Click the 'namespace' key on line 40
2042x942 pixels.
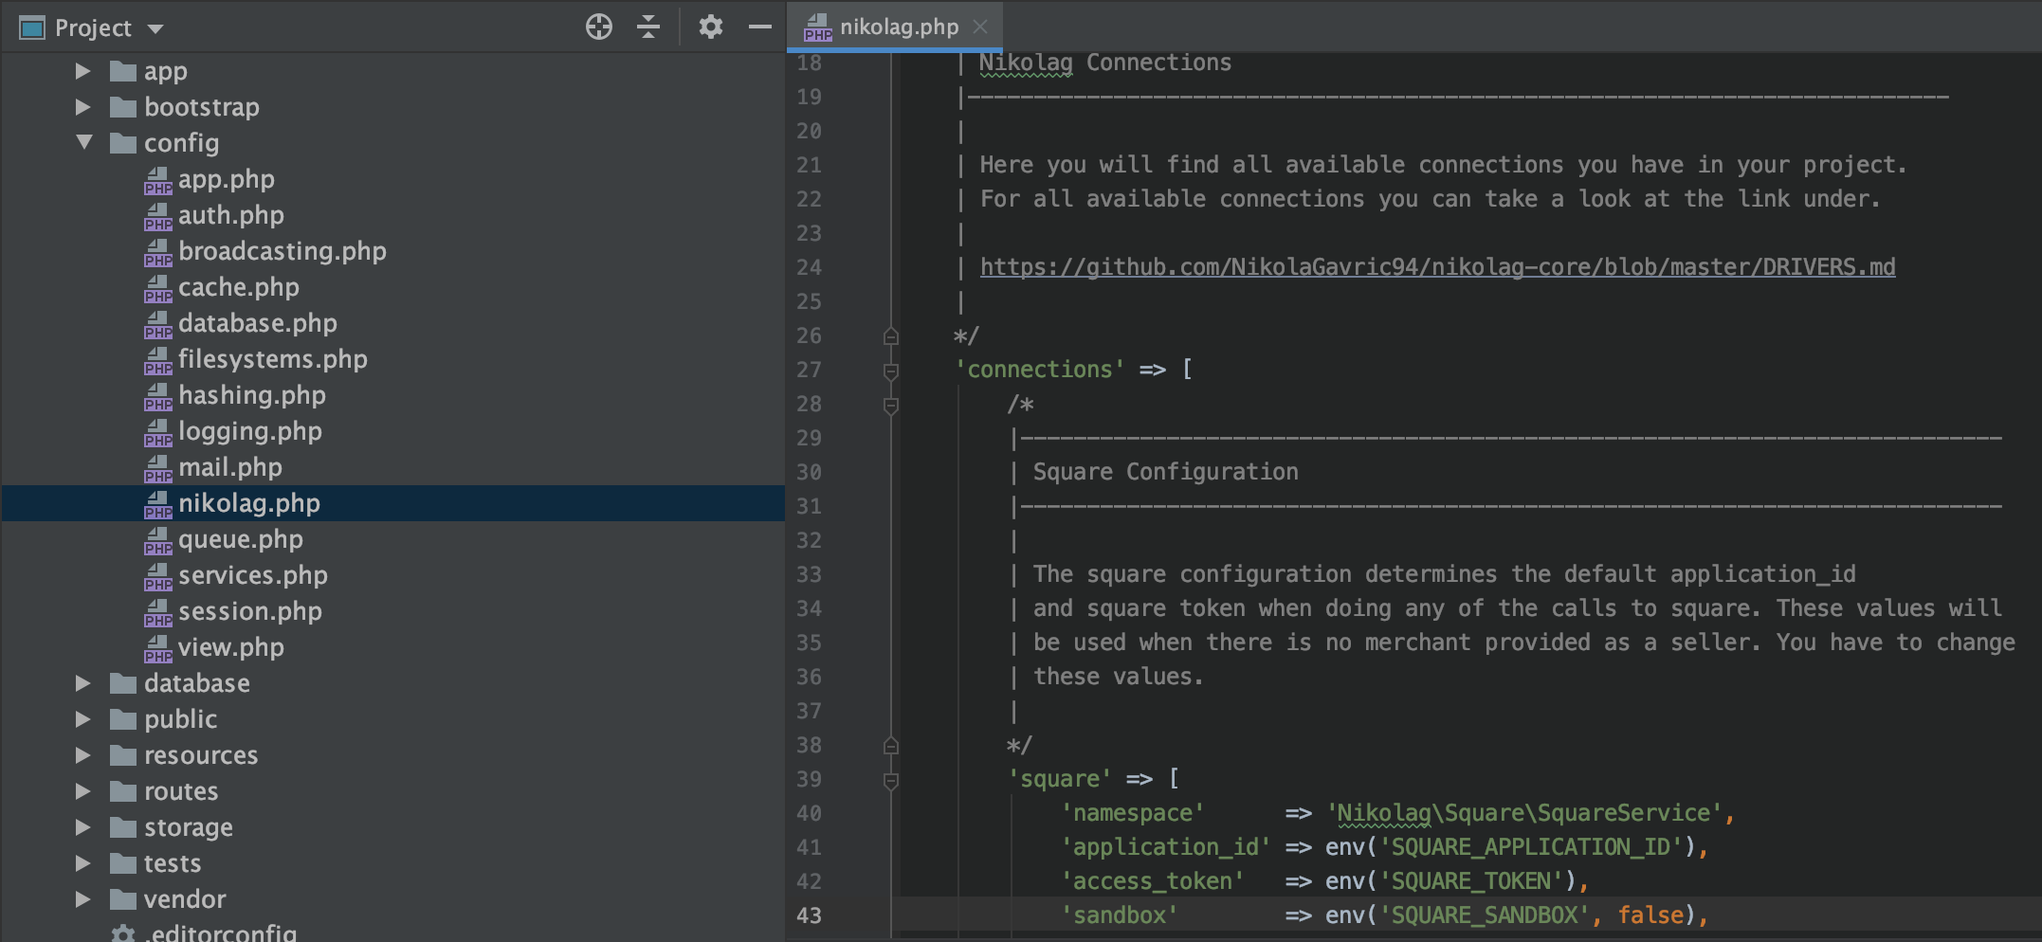pos(1133,813)
